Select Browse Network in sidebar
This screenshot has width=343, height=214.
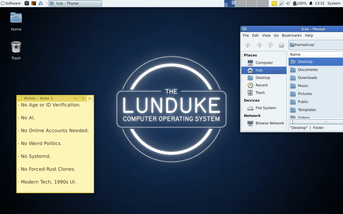point(264,123)
